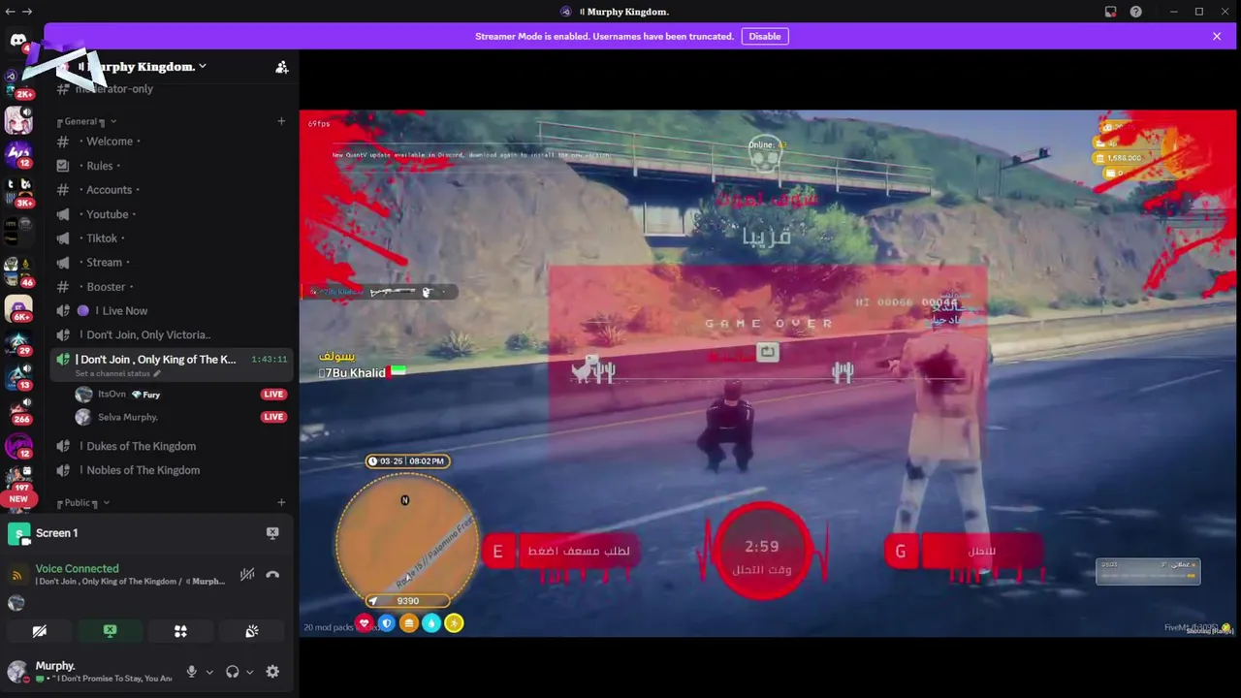
Task: Open Discord home direct messages icon
Action: (18, 40)
